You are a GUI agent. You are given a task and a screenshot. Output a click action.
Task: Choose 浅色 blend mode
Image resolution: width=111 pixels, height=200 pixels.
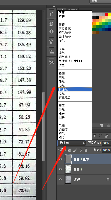coord(75,65)
